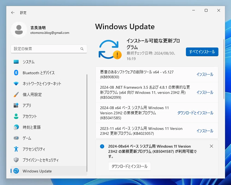Viewport: 231px width, 185px height.
Task: Open 時刻と言語 settings
Action: tap(49, 127)
